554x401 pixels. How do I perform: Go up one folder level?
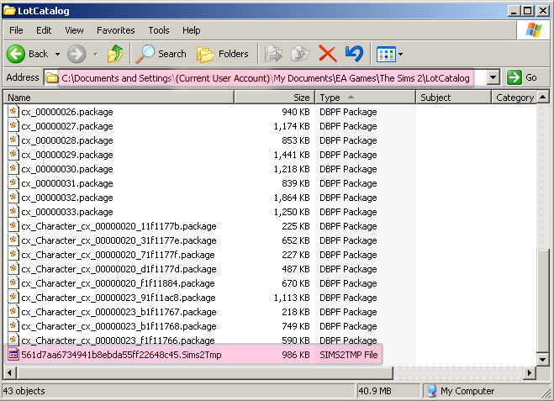click(115, 54)
